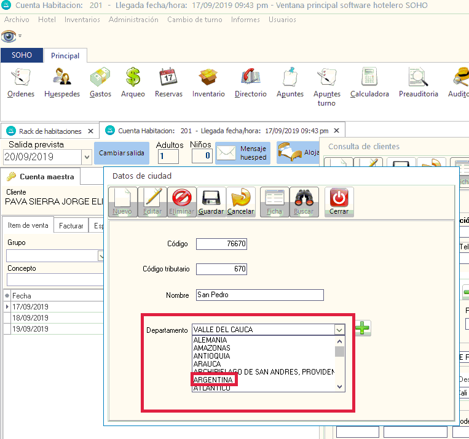Click the Gastos expenses icon
469x439 pixels.
pos(100,83)
